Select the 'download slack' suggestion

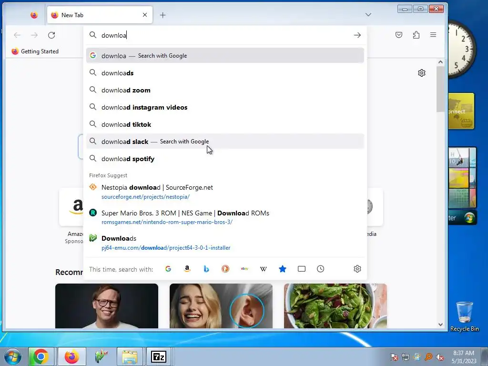tap(225, 142)
